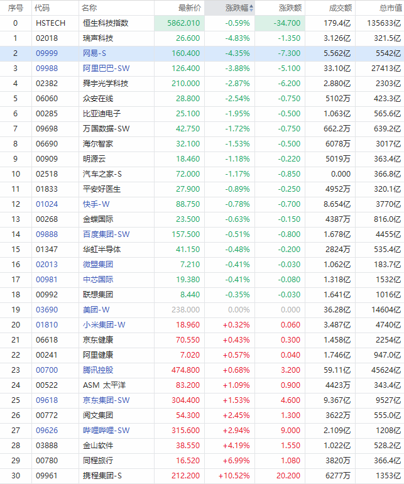Open 小米集团-W stock link
This screenshot has width=404, height=484.
point(104,325)
